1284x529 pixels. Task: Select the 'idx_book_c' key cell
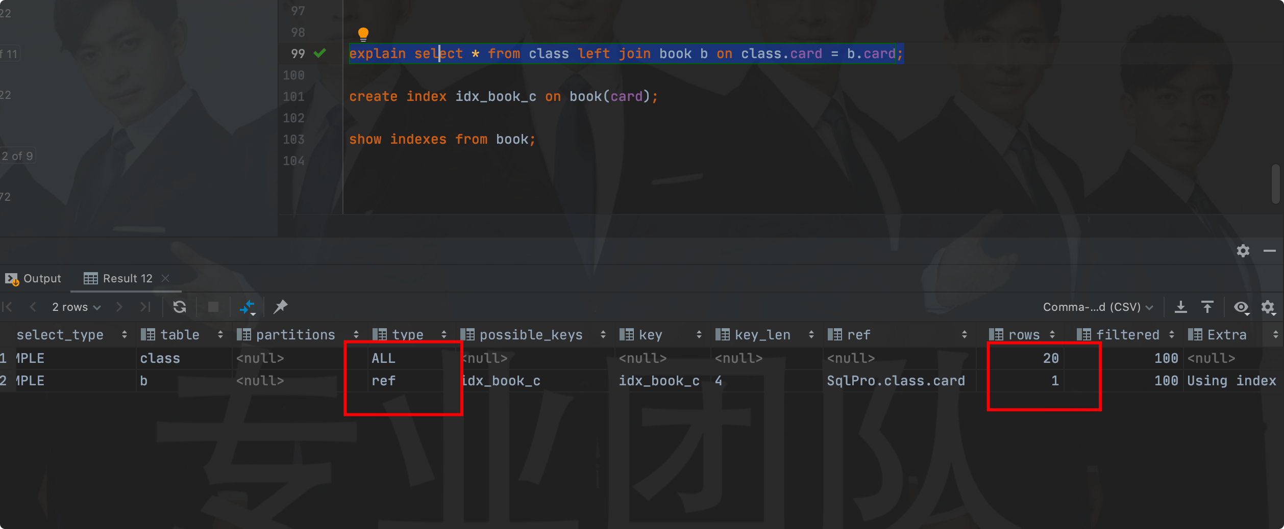click(662, 381)
